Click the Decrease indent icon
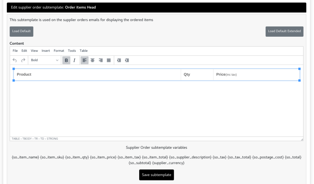Viewport: 314px width, 184px height. (x=119, y=60)
